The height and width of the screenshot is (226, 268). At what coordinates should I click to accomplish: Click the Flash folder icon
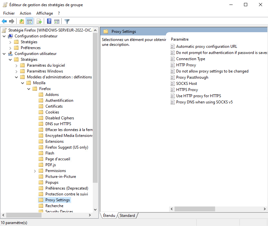(x=41, y=153)
